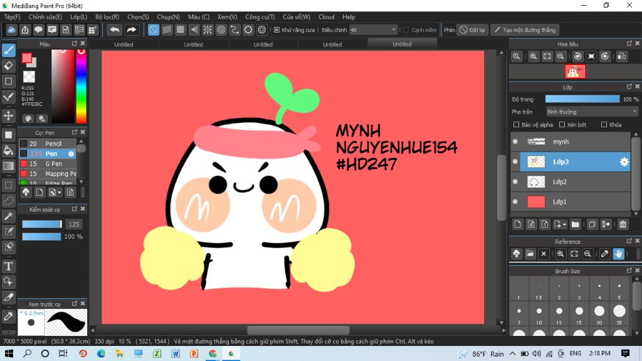Screen dimensions: 642x361
Task: Enable parallel line snap
Action: click(x=167, y=30)
